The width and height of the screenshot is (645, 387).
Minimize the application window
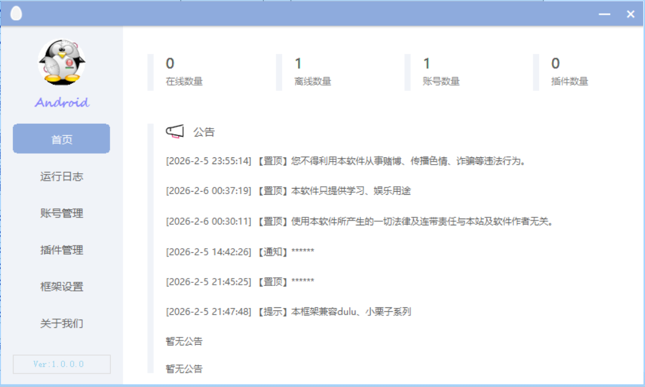pyautogui.click(x=605, y=14)
